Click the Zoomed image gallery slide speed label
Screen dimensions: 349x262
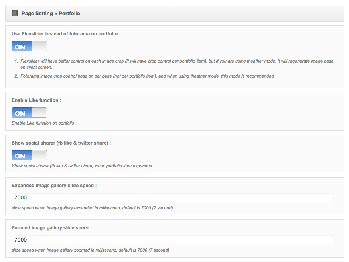pos(52,228)
